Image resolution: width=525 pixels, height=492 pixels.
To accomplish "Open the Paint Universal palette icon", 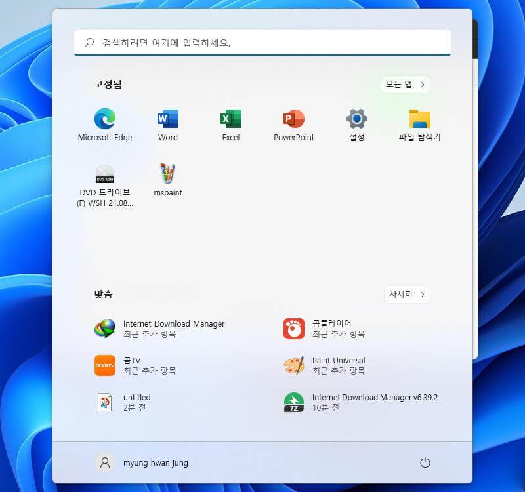I will tap(294, 365).
